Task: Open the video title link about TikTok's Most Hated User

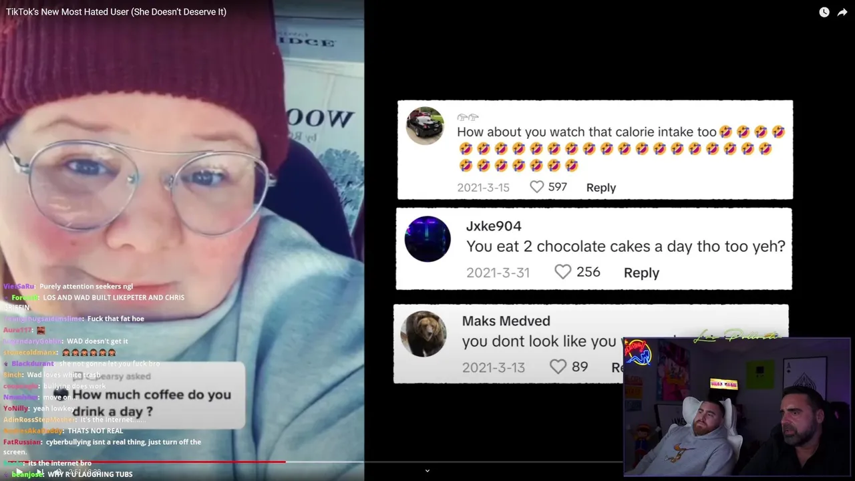Action: tap(116, 12)
